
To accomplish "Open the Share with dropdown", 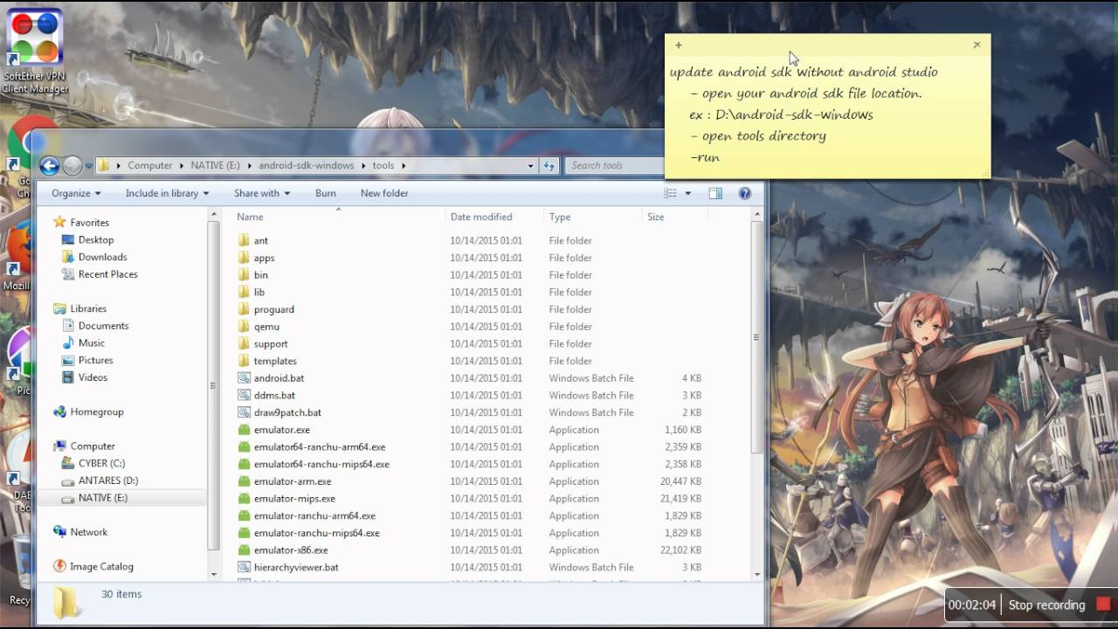I will [x=261, y=193].
